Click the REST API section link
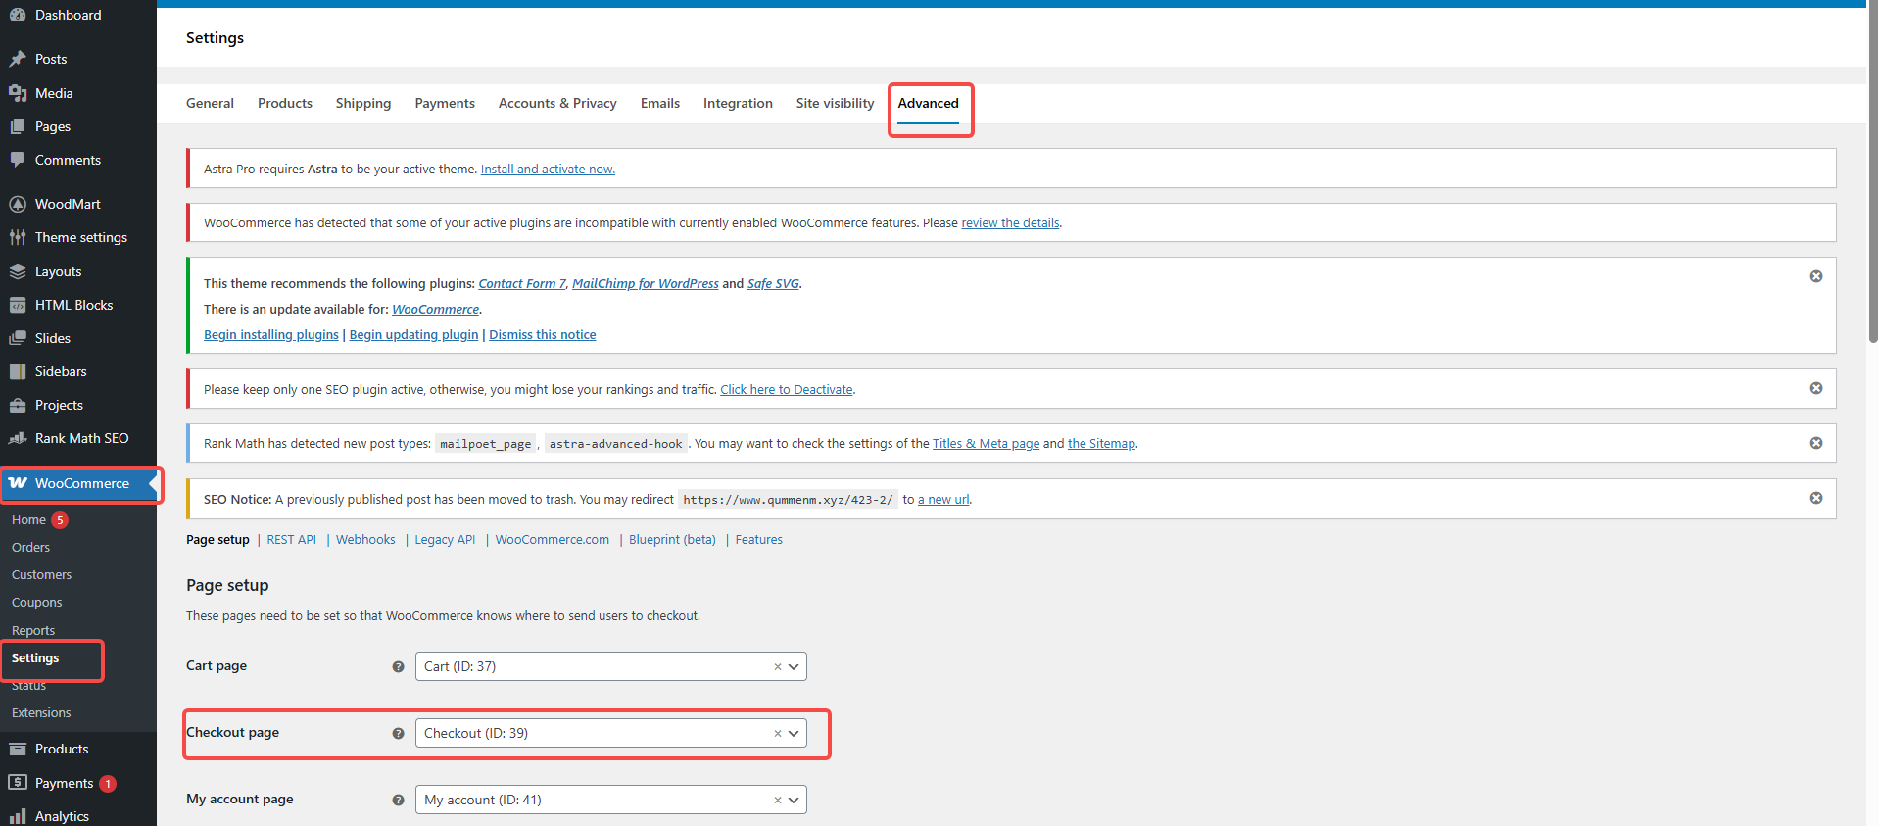Screen dimensions: 1879x826 (x=291, y=539)
